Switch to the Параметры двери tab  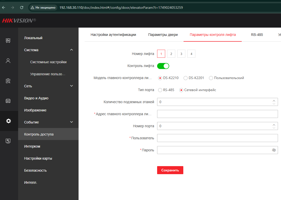pyautogui.click(x=163, y=35)
